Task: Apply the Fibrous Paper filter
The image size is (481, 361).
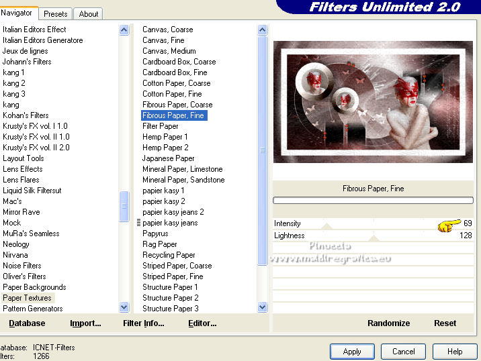Action: click(352, 352)
